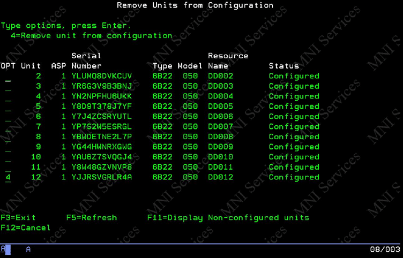Click the option field of unit 5
This screenshot has width=403, height=258.
[8, 107]
